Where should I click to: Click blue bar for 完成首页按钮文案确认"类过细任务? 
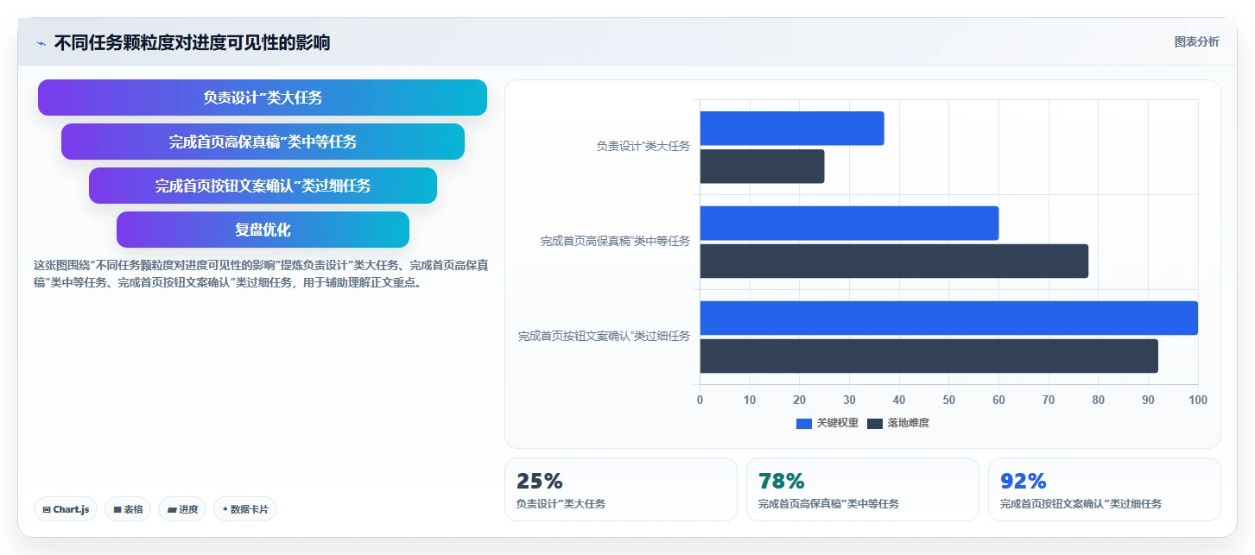(948, 318)
